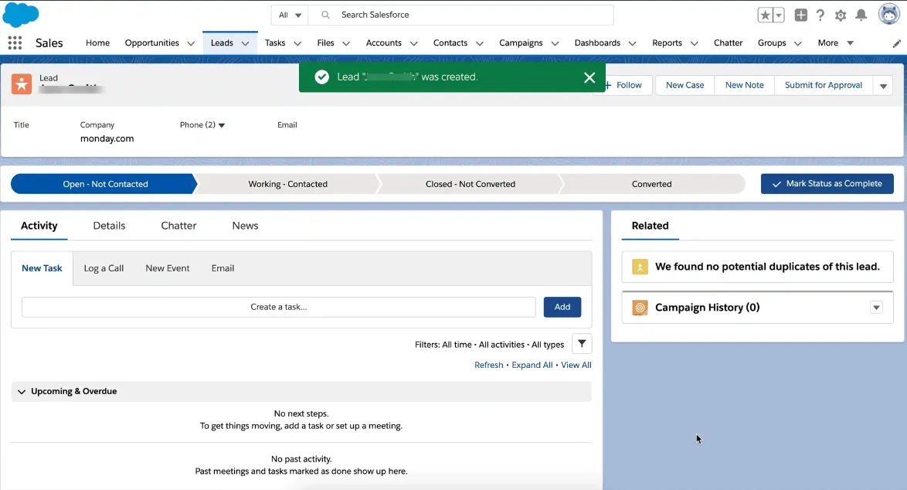Viewport: 907px width, 490px height.
Task: Open the Global Actions plus icon
Action: 801,15
